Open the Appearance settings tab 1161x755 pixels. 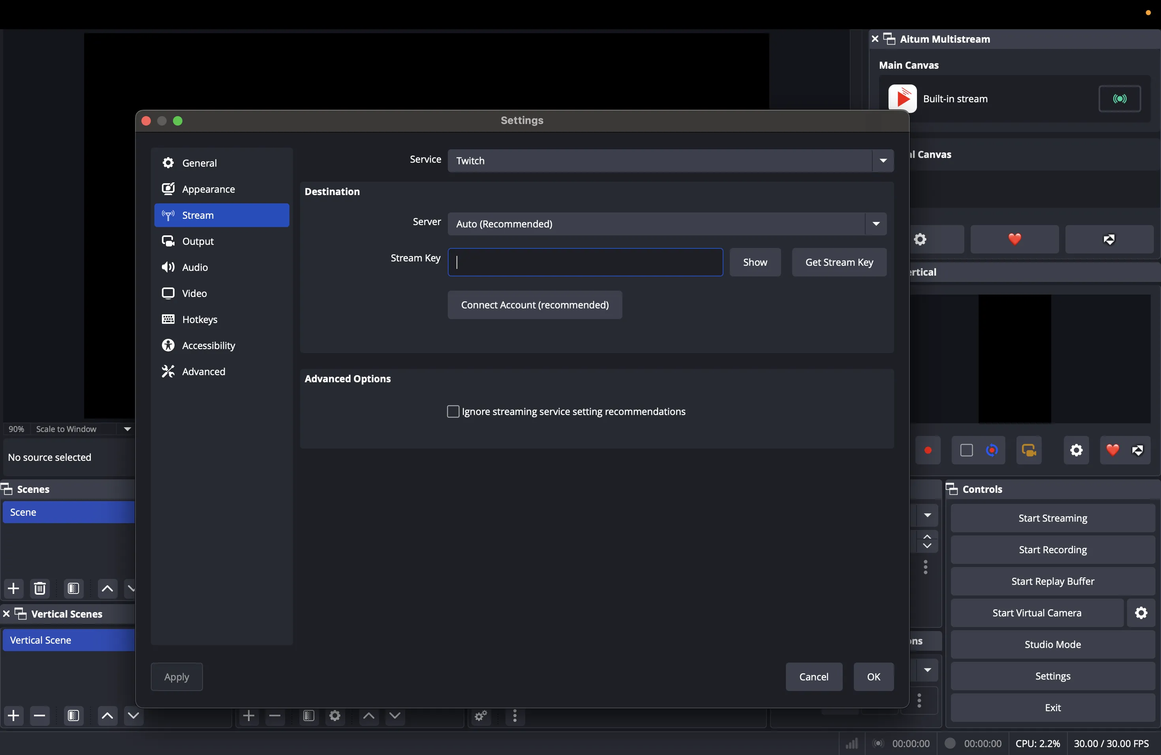click(222, 189)
